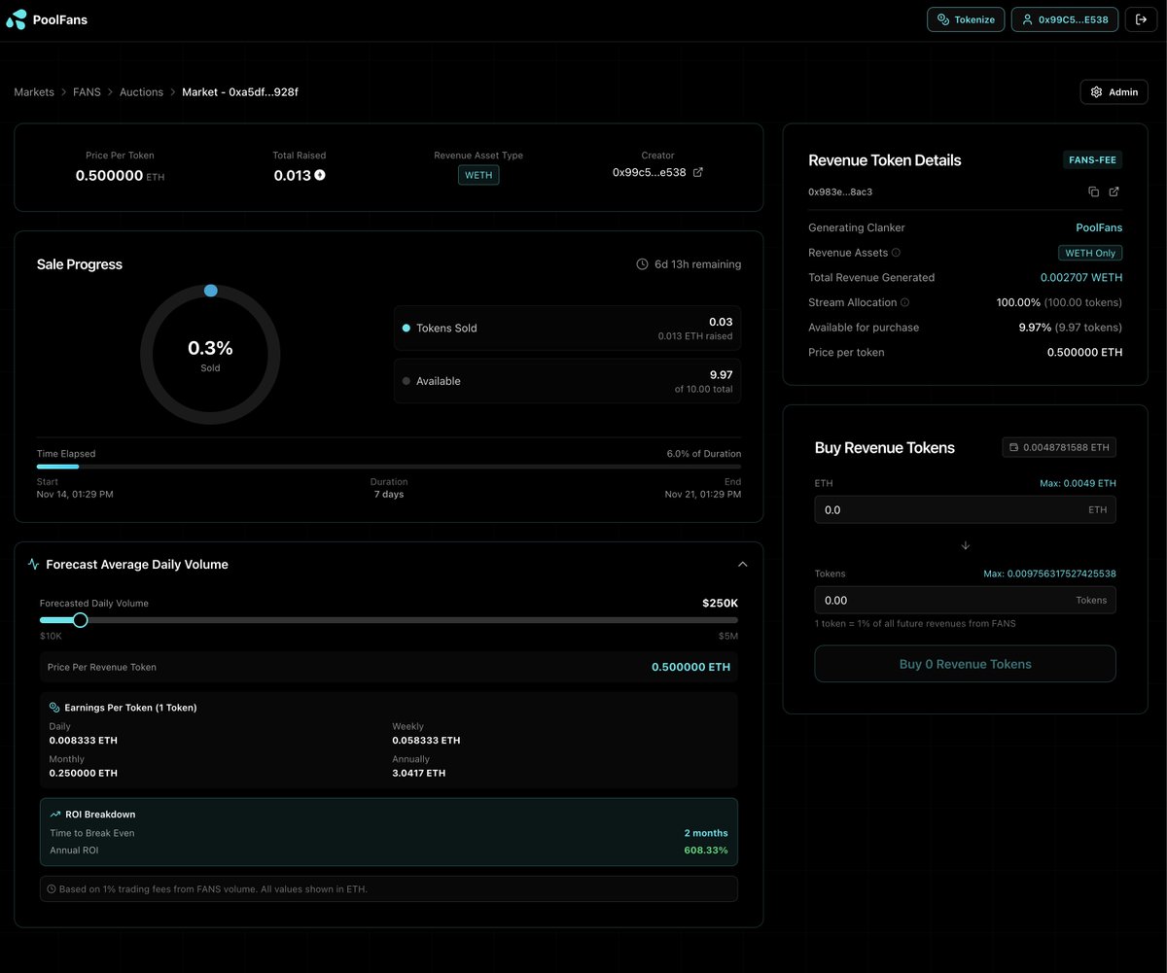Viewport: 1167px width, 973px height.
Task: Click the 0.058333 ETH weekly earnings value
Action: click(426, 741)
